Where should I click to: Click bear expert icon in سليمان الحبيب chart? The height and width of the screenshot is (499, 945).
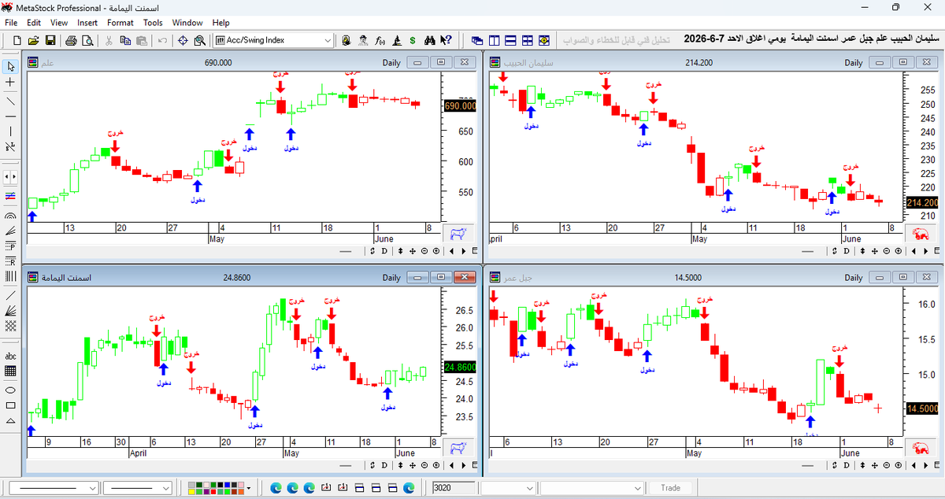point(920,233)
